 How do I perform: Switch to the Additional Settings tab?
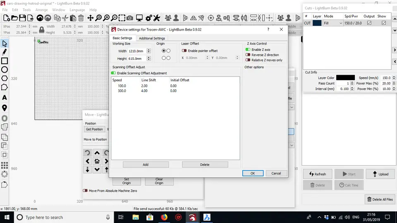click(x=152, y=38)
